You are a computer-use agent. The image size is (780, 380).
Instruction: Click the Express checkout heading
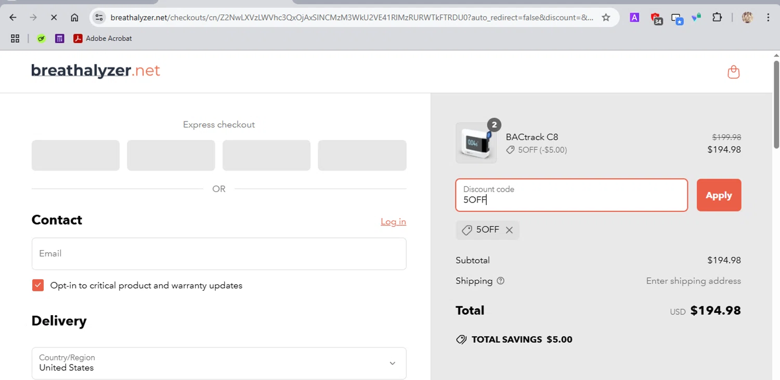point(219,125)
